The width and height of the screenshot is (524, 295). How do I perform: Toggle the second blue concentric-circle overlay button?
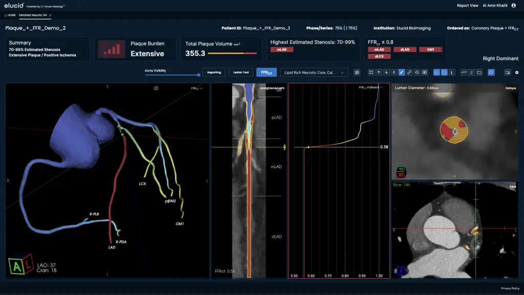pos(444,73)
